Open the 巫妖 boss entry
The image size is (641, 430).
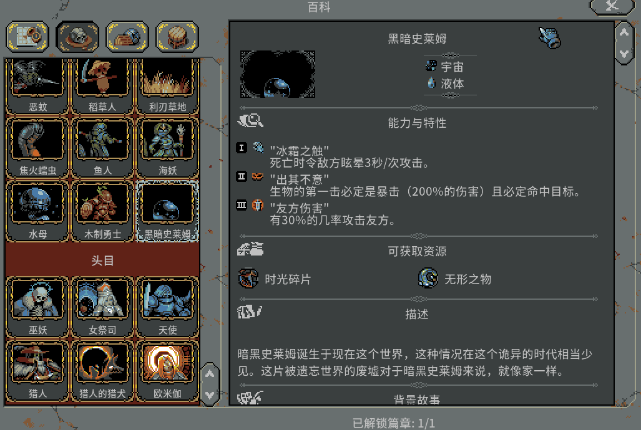point(37,307)
